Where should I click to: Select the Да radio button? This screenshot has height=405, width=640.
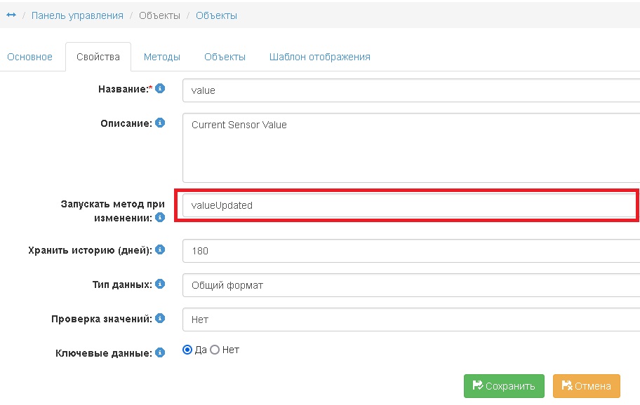point(187,350)
